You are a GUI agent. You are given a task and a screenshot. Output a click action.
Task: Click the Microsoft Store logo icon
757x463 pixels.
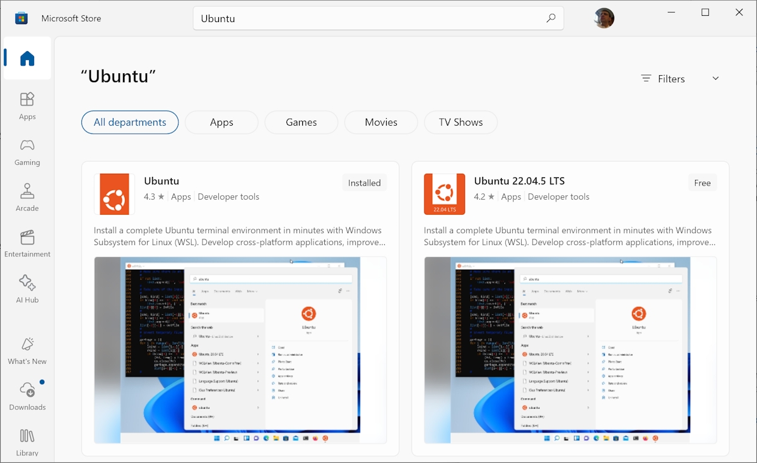pyautogui.click(x=21, y=18)
